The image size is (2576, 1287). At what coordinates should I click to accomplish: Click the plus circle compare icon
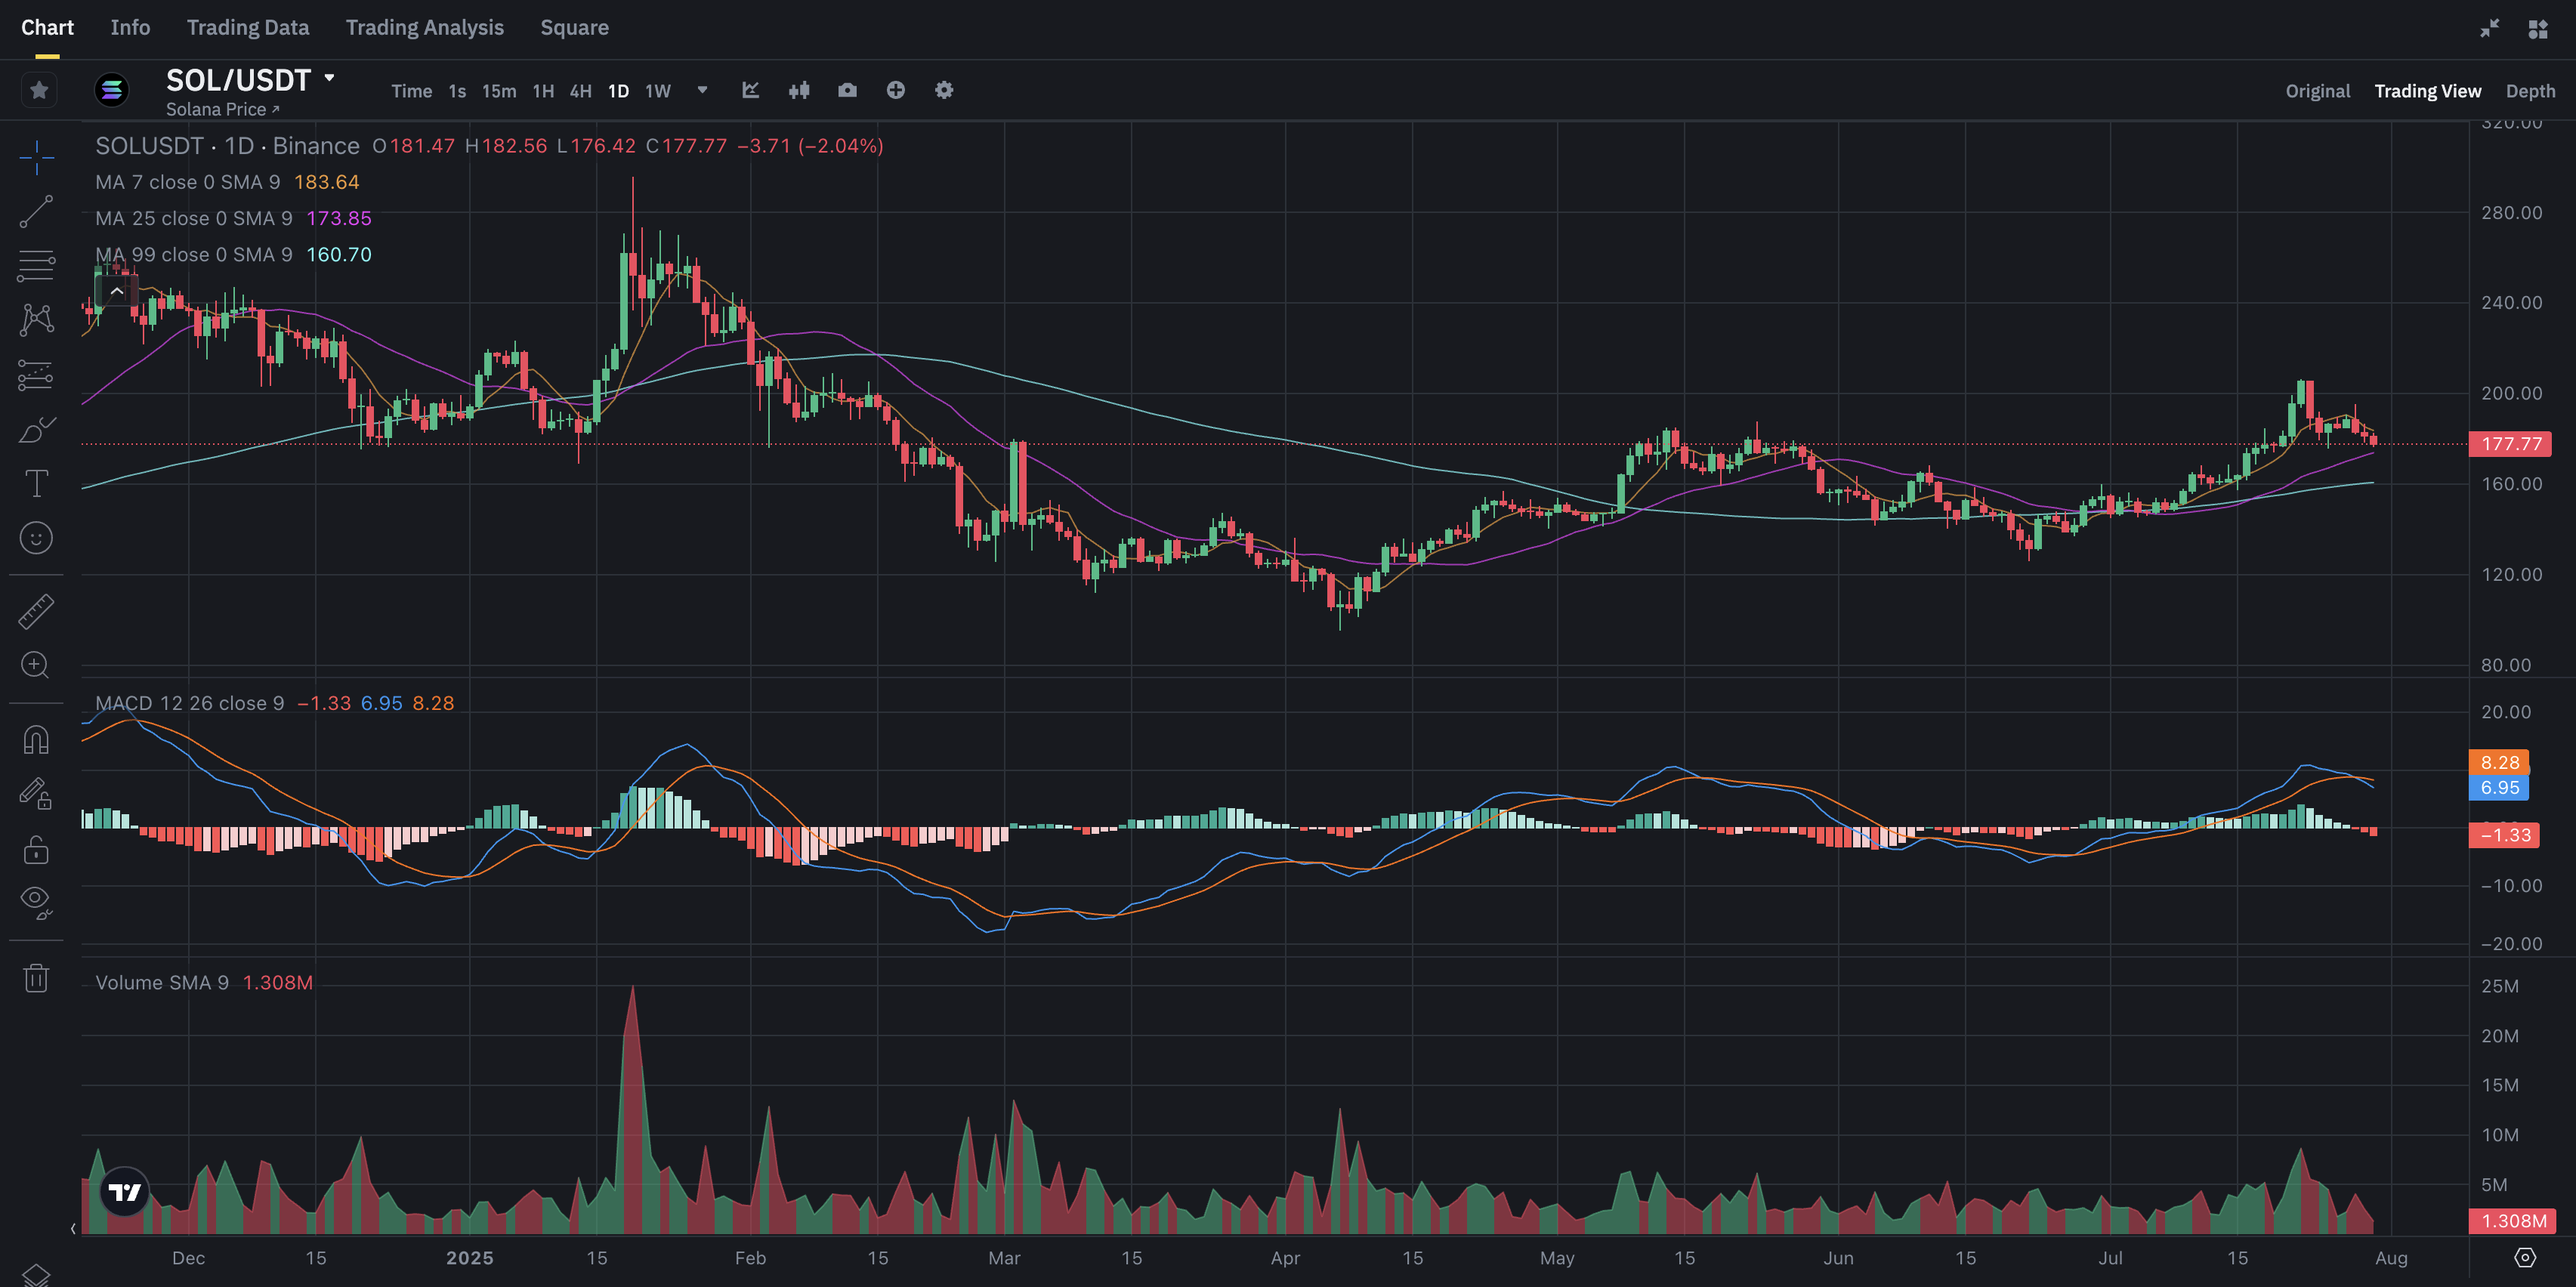click(x=896, y=91)
